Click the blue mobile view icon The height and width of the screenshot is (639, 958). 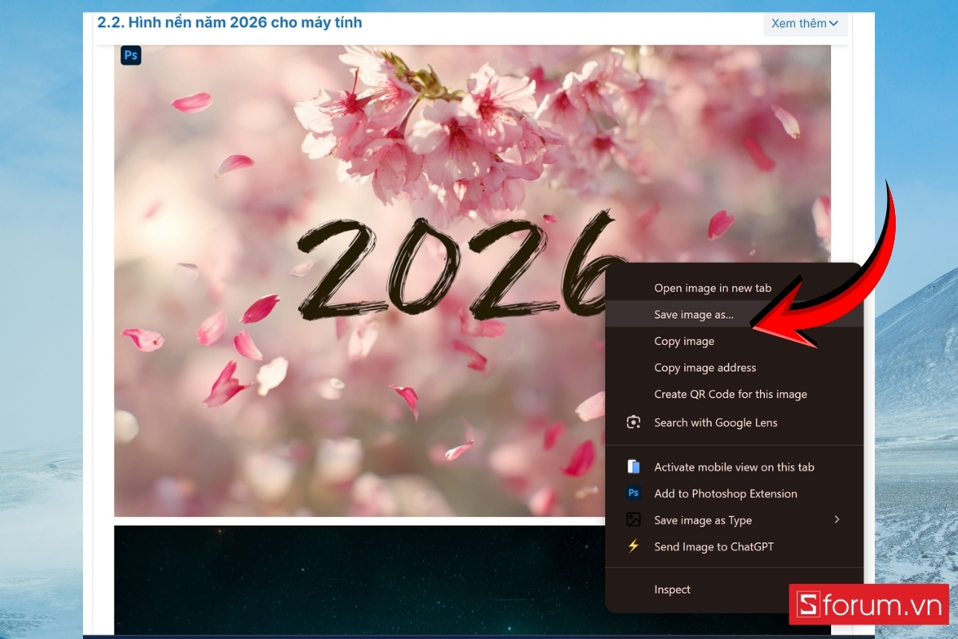tap(633, 466)
